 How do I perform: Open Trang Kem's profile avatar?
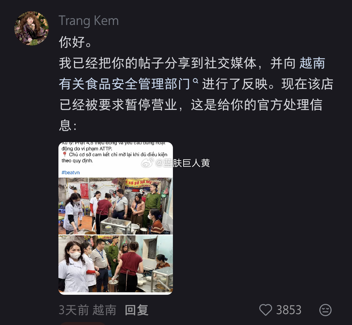tap(31, 28)
